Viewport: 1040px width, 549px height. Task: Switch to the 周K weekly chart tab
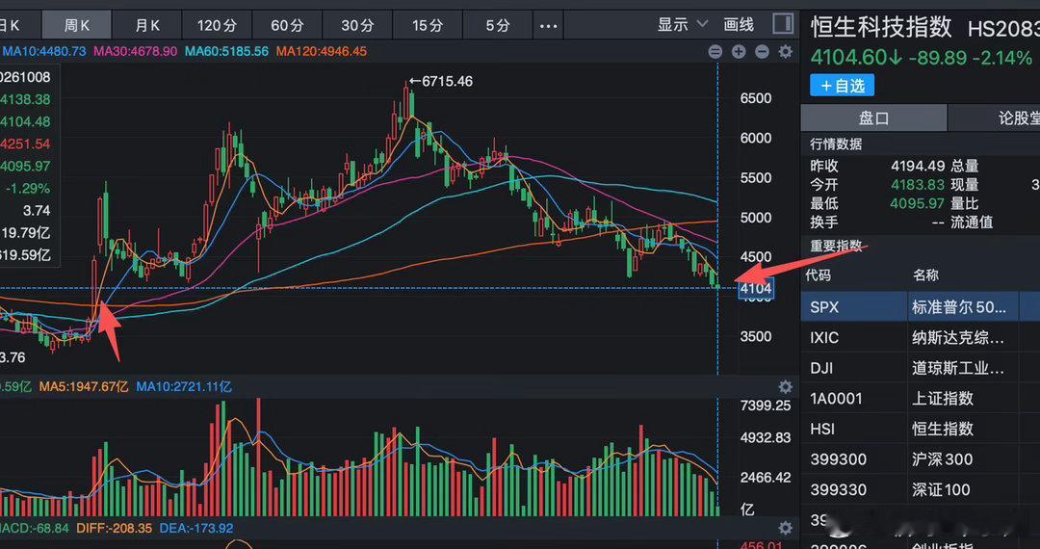coord(77,26)
